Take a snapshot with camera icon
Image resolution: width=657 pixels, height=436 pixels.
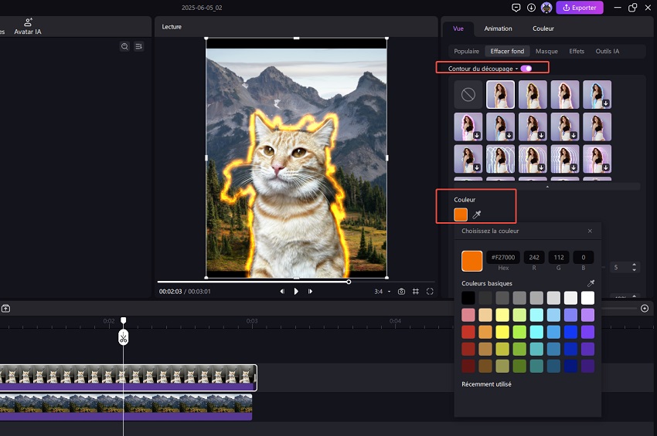click(x=401, y=291)
